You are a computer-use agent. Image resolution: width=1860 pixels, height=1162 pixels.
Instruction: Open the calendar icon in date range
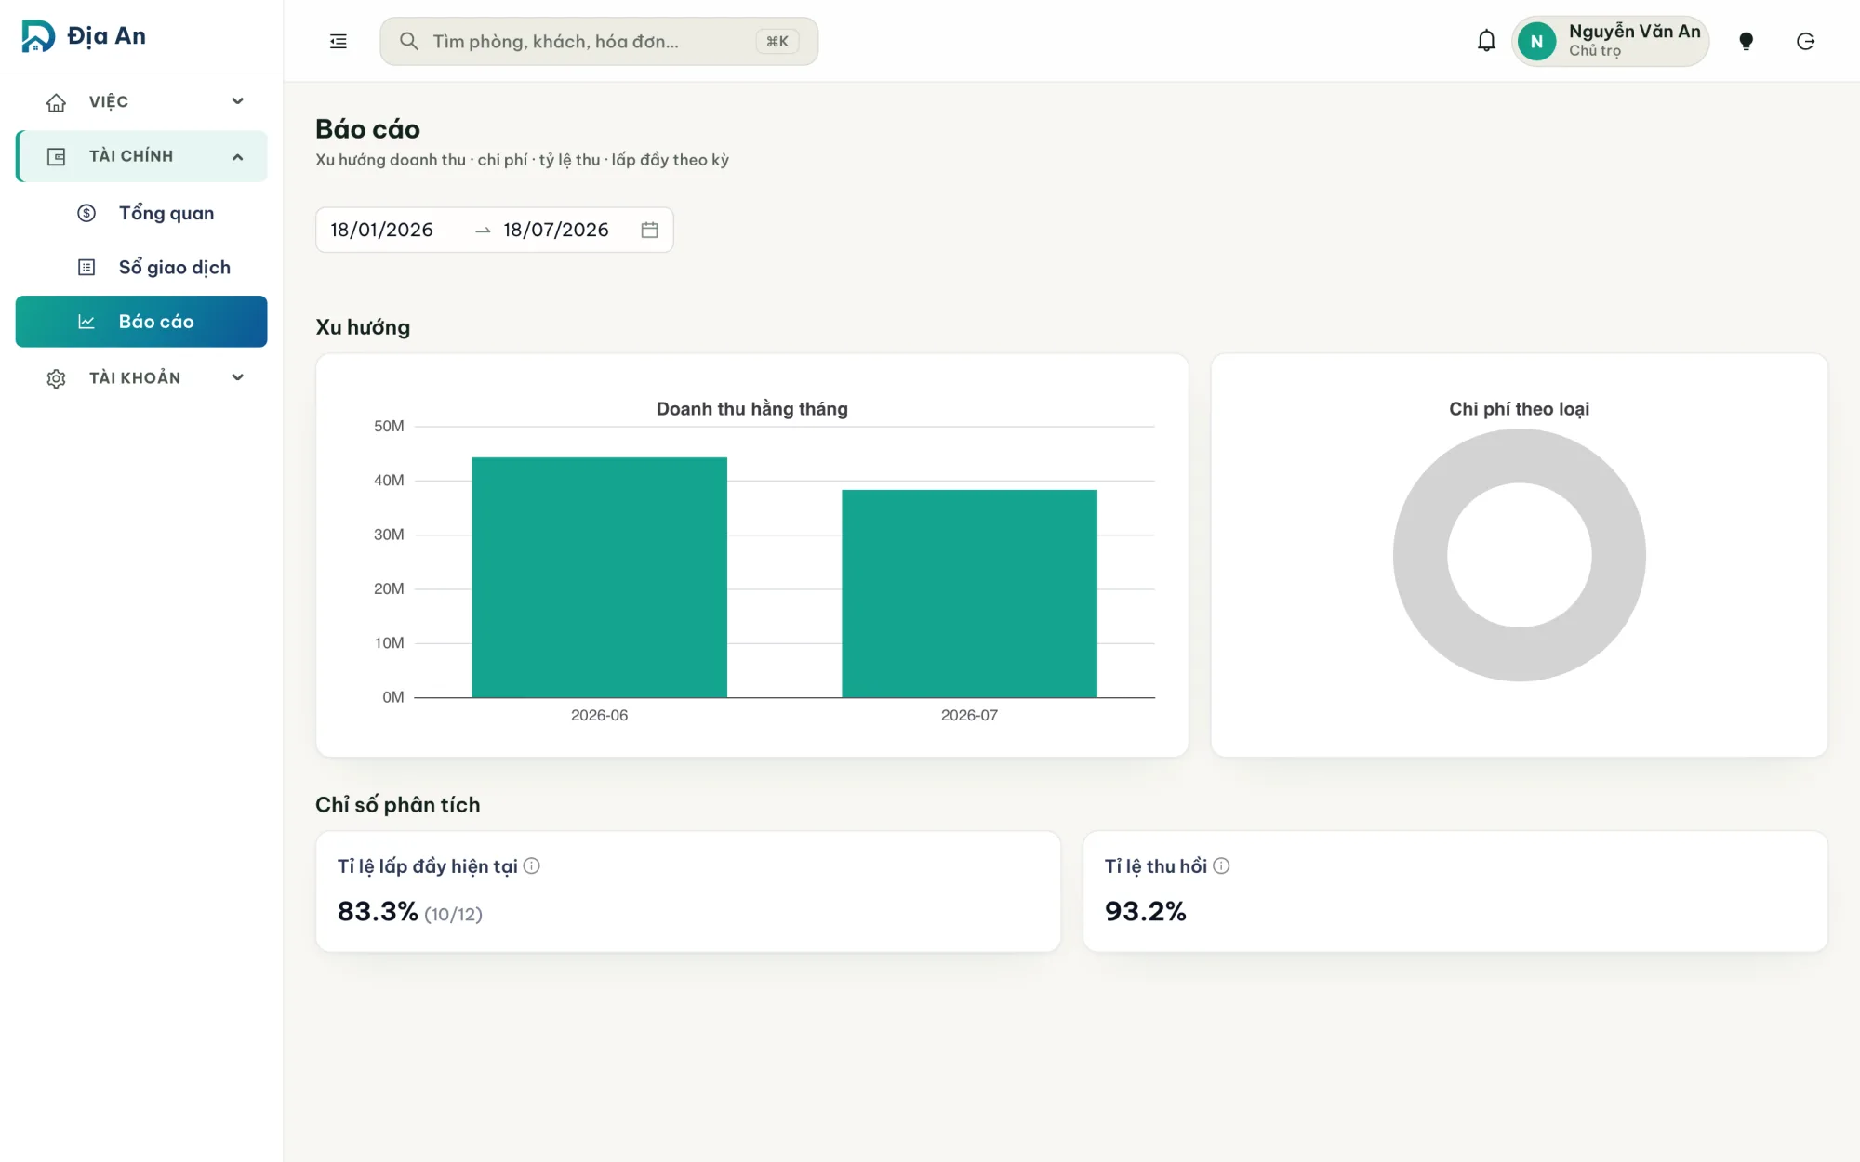coord(649,230)
